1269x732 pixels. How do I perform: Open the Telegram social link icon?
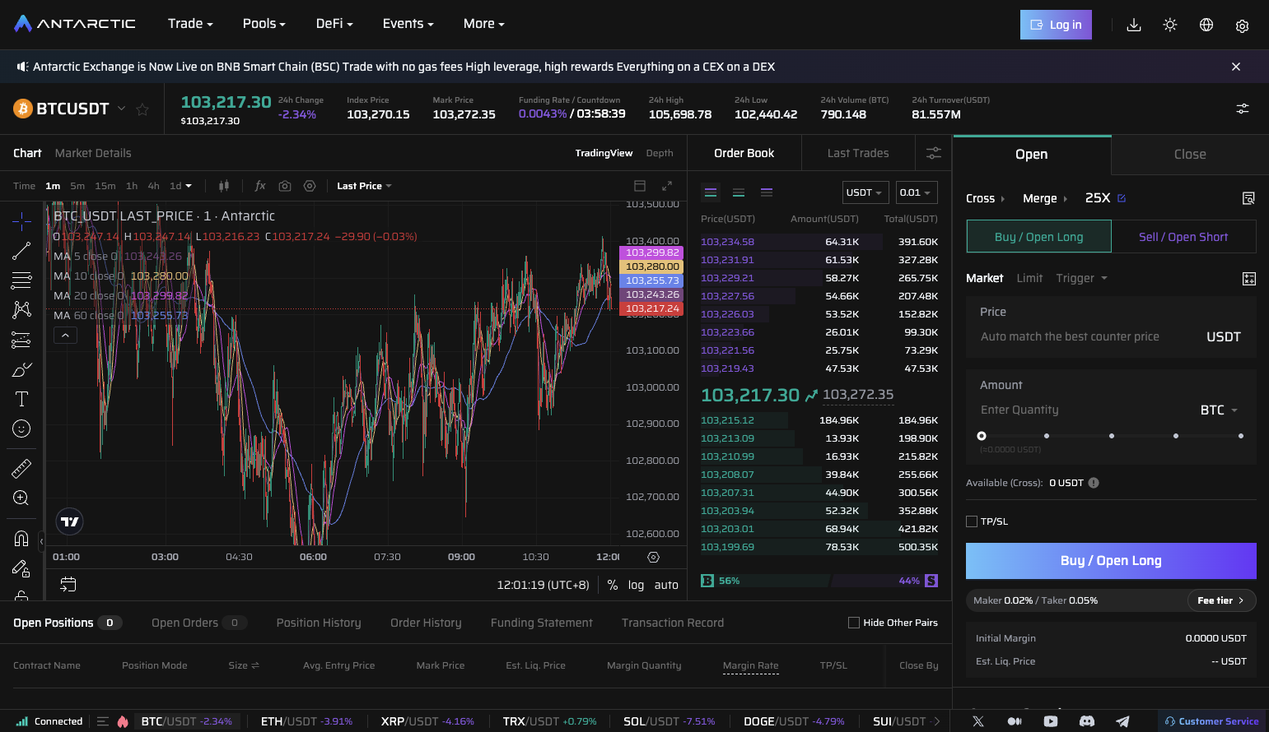1122,721
